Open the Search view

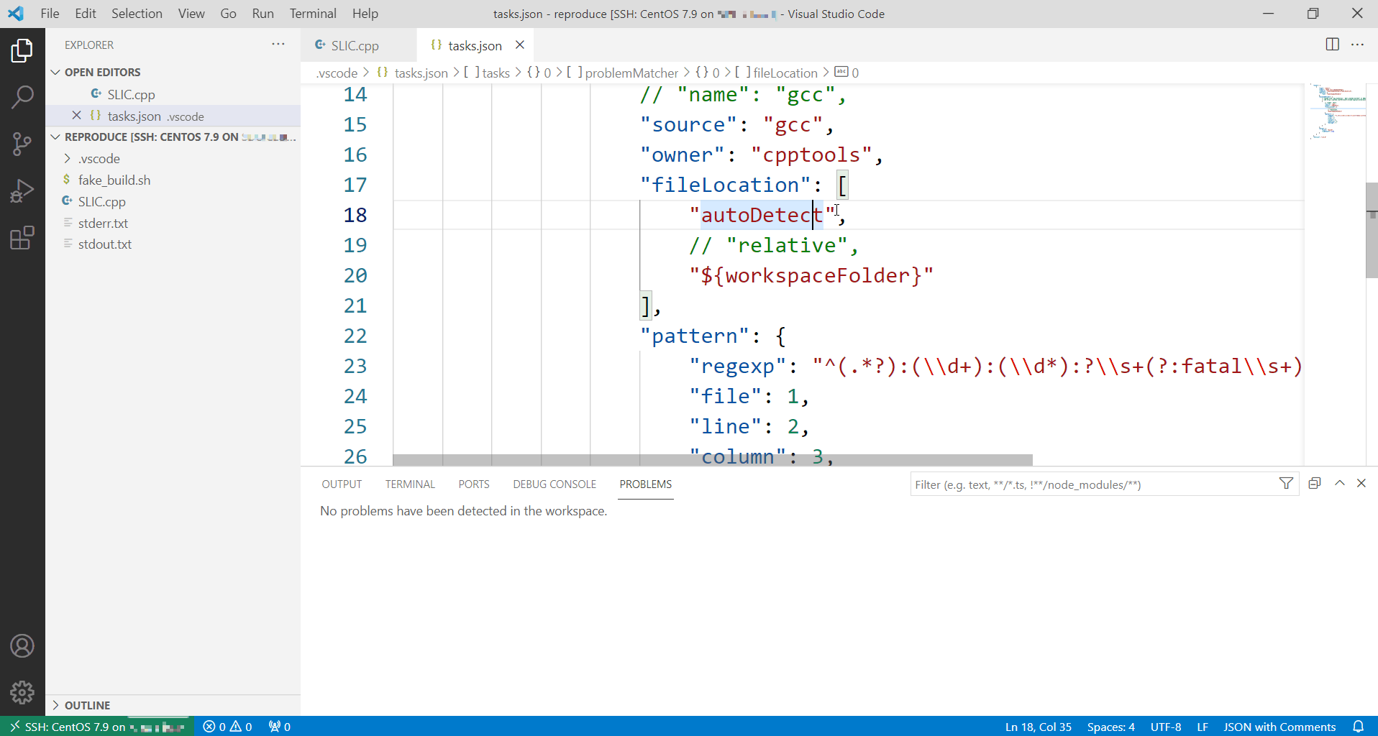(x=22, y=96)
